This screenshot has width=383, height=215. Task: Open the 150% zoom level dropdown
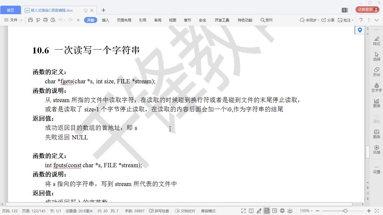(x=306, y=211)
